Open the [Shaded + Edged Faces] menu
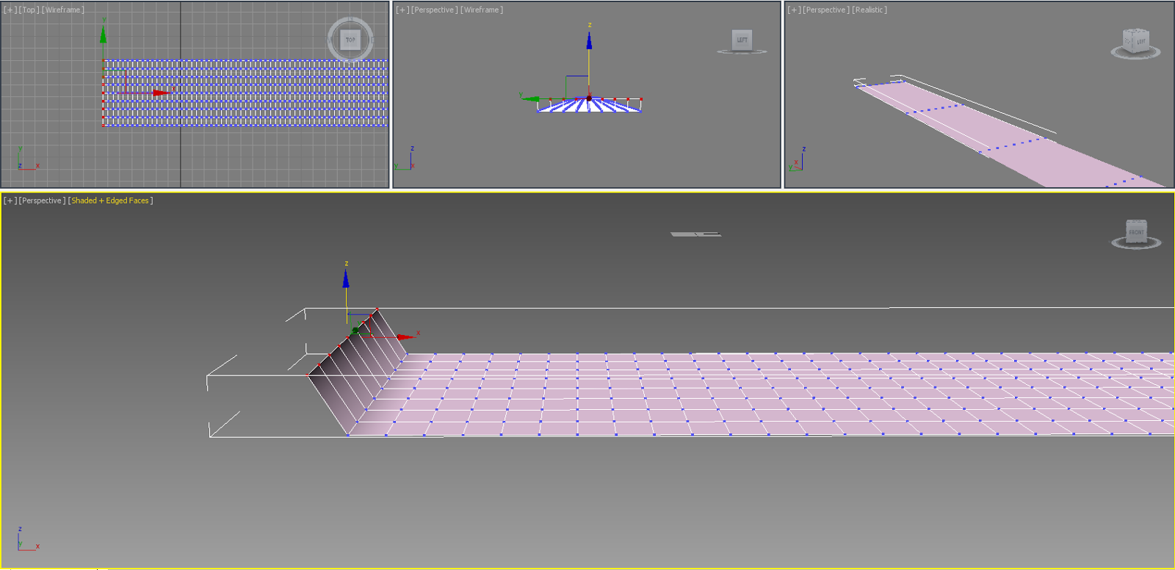This screenshot has height=570, width=1175. tap(110, 201)
